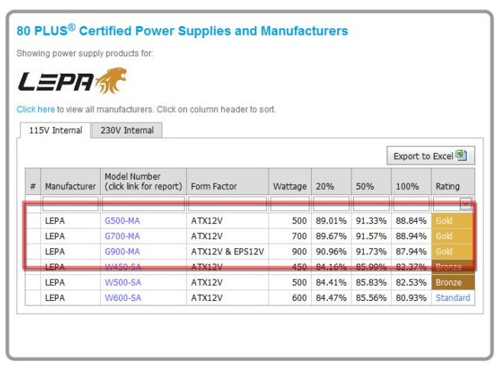Viewport: 501px width, 368px height.
Task: Sort by the 100% column header
Action: coord(411,181)
